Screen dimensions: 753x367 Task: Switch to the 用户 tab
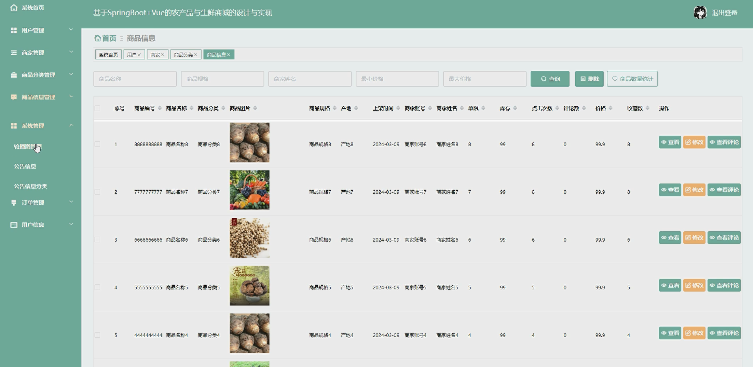[x=132, y=55]
